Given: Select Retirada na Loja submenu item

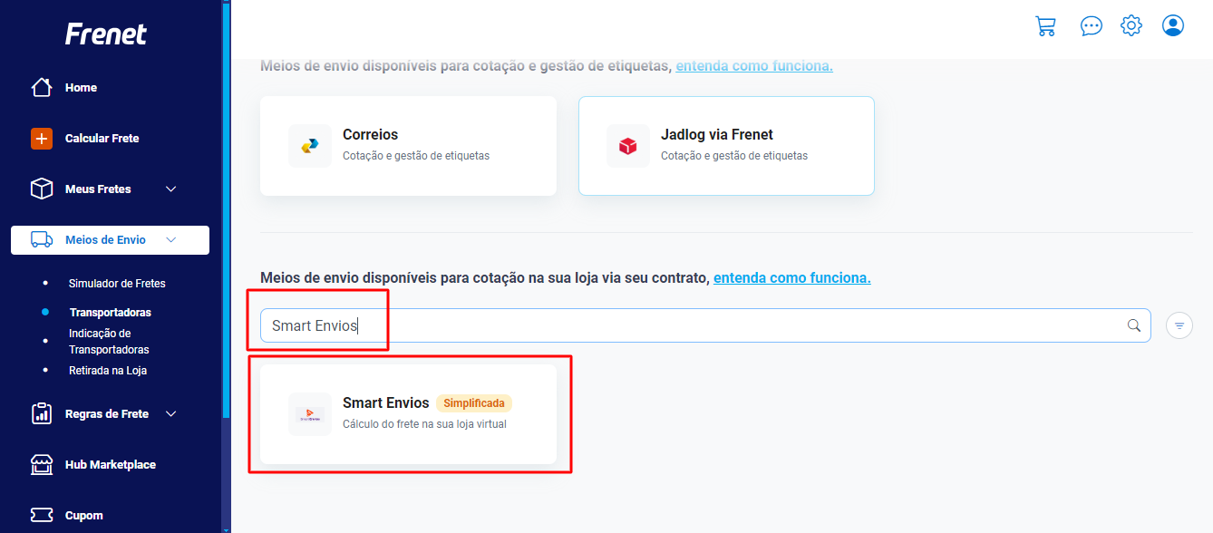Looking at the screenshot, I should (108, 371).
